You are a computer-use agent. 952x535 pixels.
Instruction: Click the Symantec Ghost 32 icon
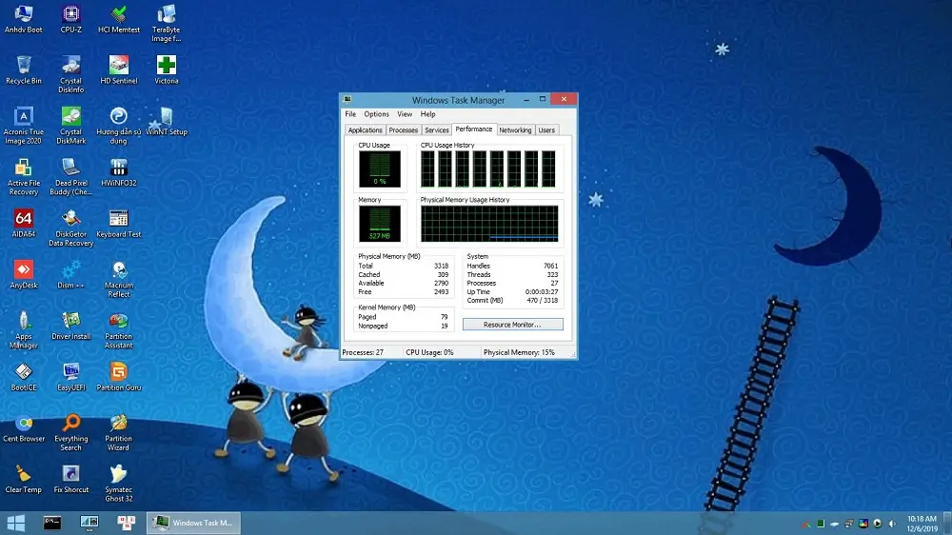(119, 475)
